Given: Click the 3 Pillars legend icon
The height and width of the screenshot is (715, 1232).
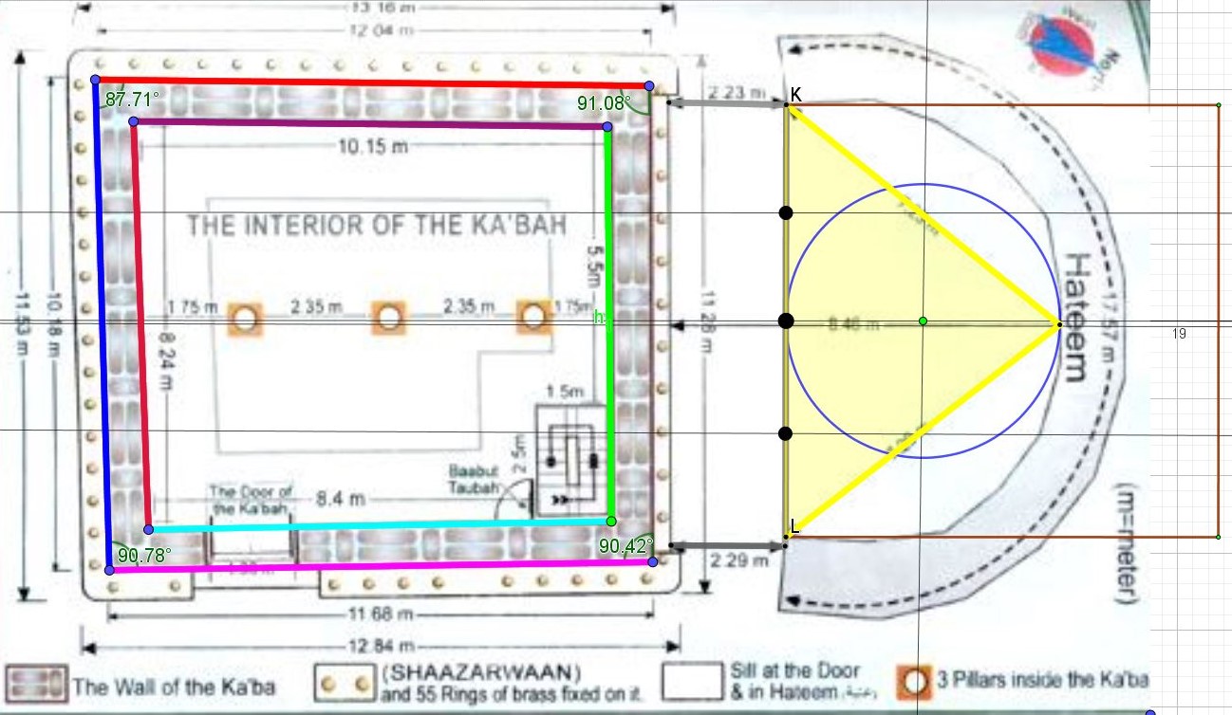Looking at the screenshot, I should (x=916, y=681).
